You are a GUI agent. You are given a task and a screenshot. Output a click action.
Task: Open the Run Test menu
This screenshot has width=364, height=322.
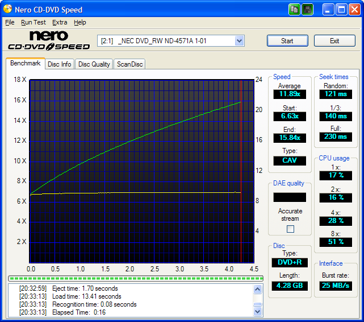point(34,22)
